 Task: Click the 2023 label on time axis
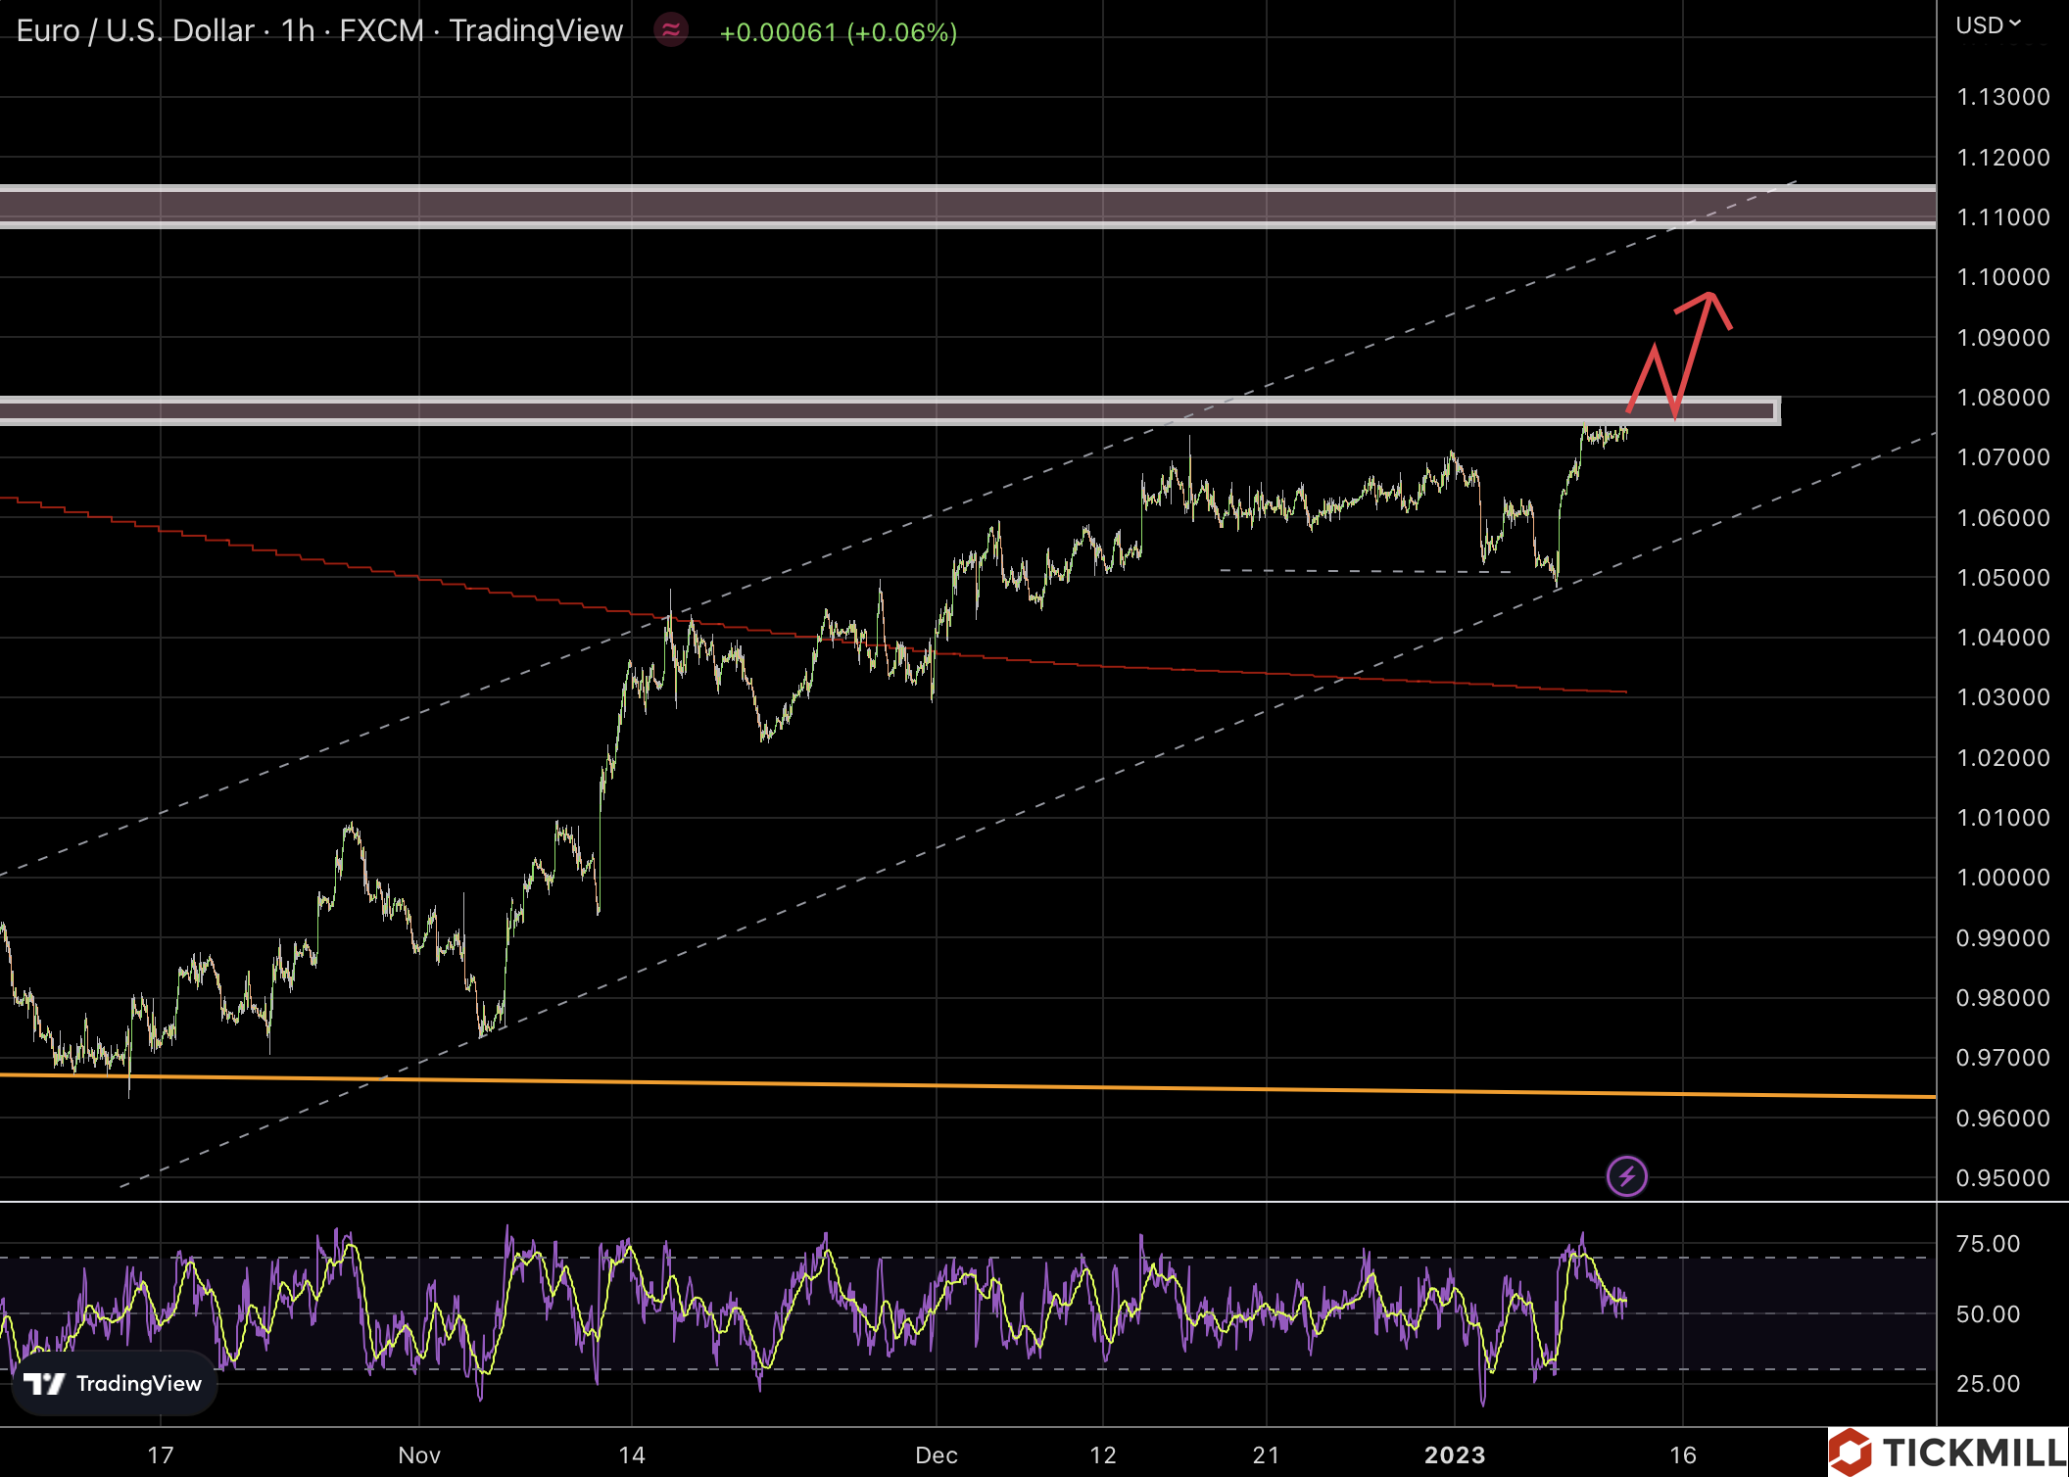[x=1454, y=1454]
